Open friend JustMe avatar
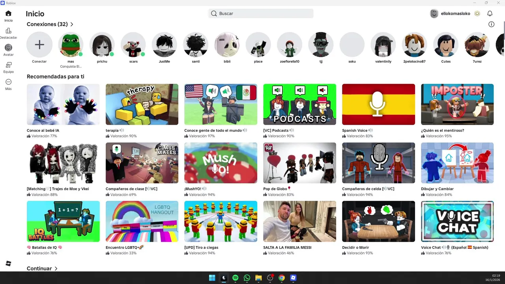The width and height of the screenshot is (505, 284). (x=165, y=45)
